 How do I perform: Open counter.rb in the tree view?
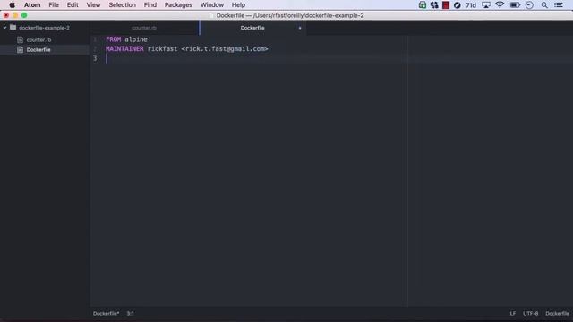click(38, 39)
